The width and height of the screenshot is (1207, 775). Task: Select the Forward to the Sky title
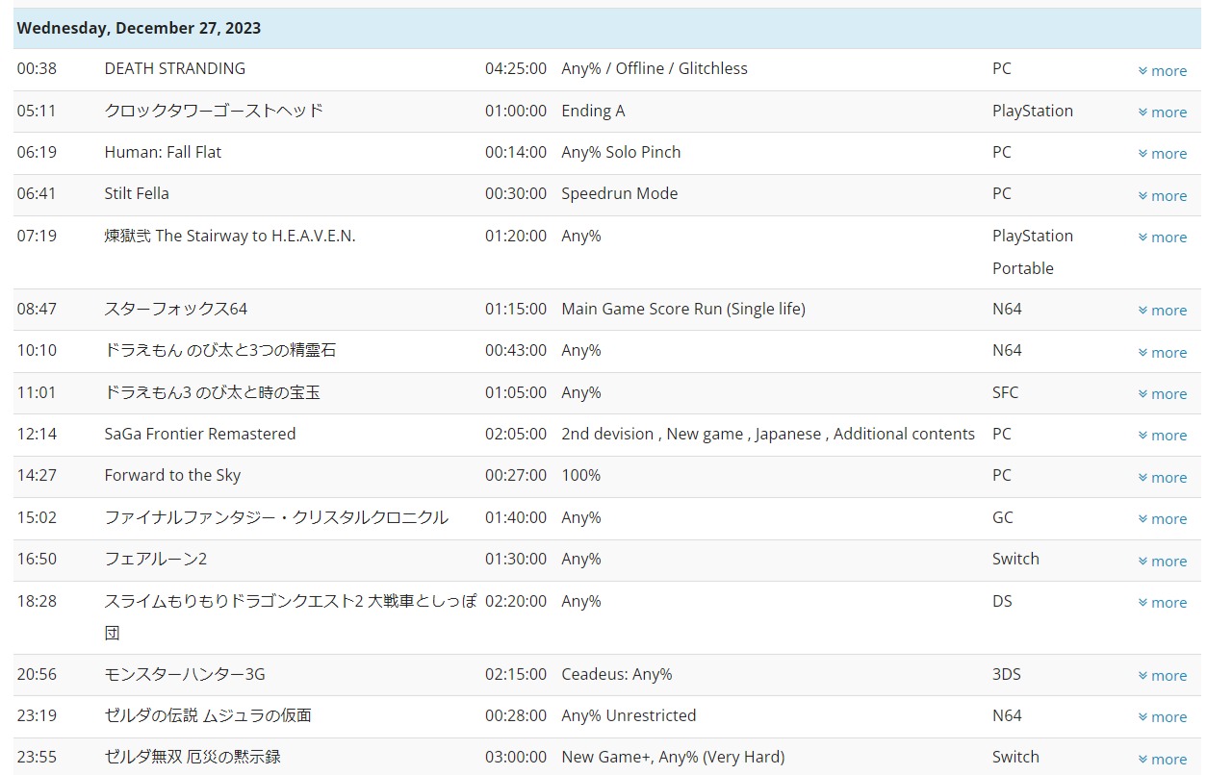(172, 475)
